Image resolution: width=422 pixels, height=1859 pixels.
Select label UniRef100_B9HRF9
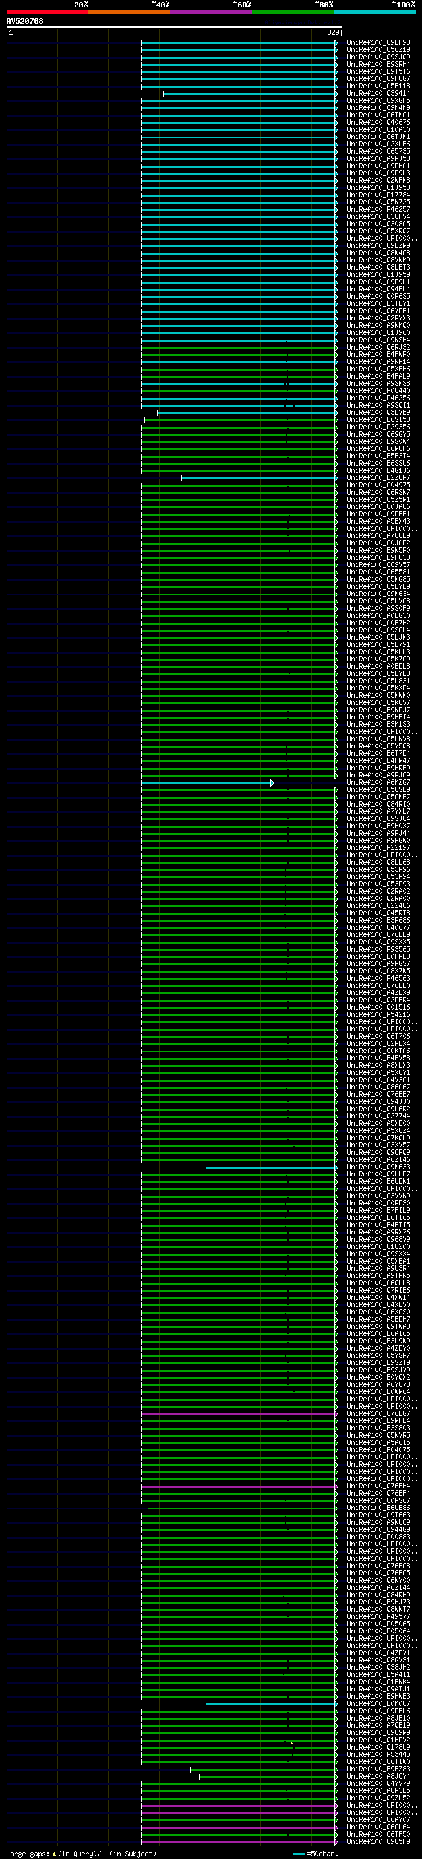378,768
